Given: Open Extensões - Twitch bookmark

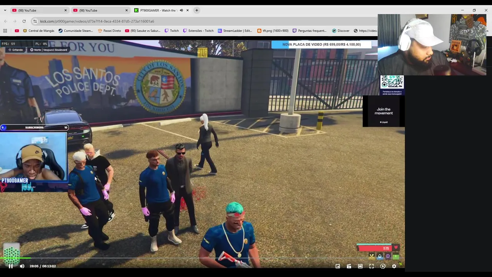Looking at the screenshot, I should 198,31.
